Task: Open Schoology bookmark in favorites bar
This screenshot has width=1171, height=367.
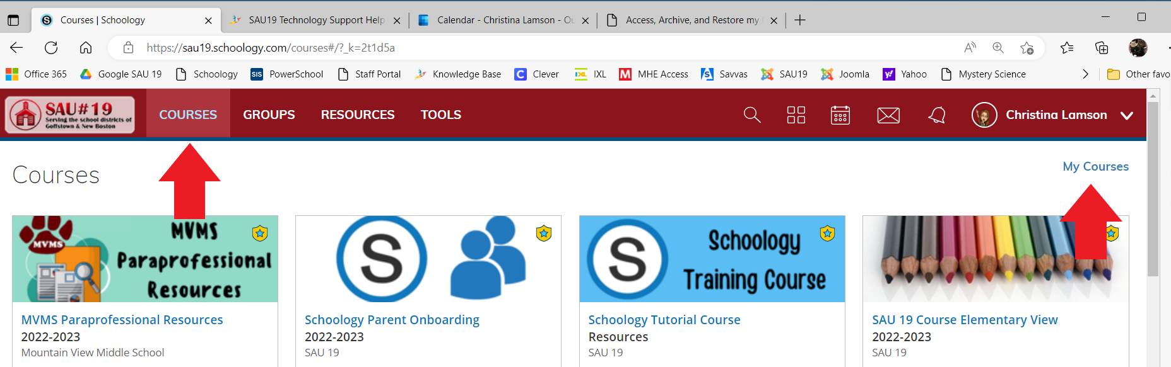Action: pos(207,74)
